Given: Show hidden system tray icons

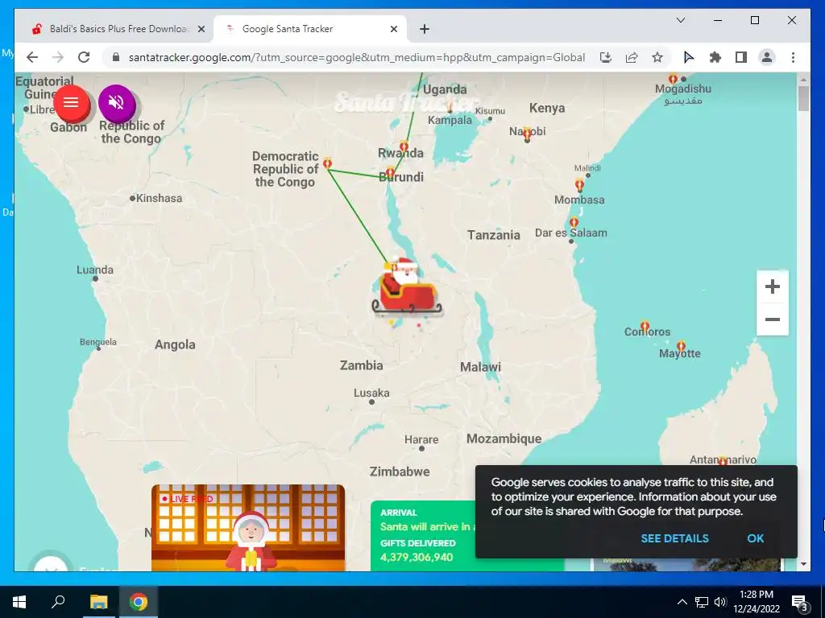Looking at the screenshot, I should click(x=682, y=602).
